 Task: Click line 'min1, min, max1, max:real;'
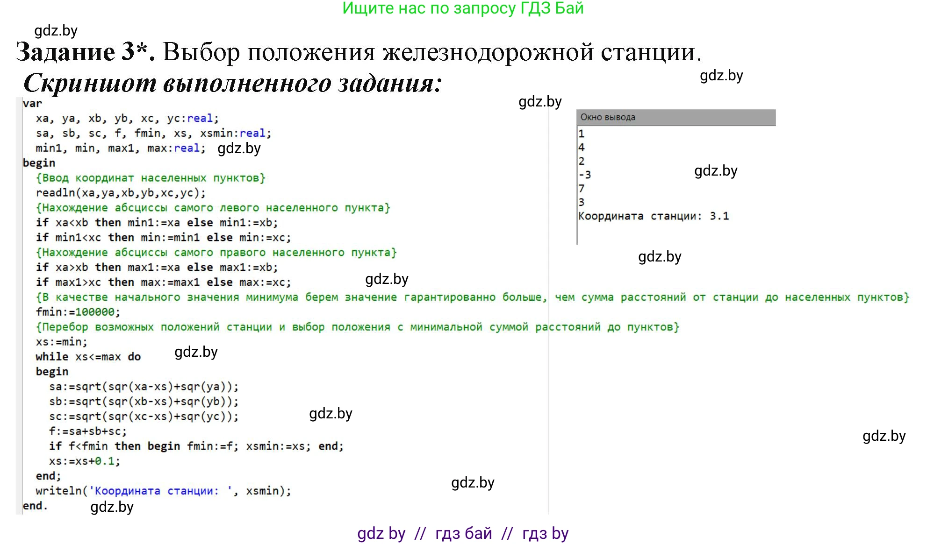121,148
